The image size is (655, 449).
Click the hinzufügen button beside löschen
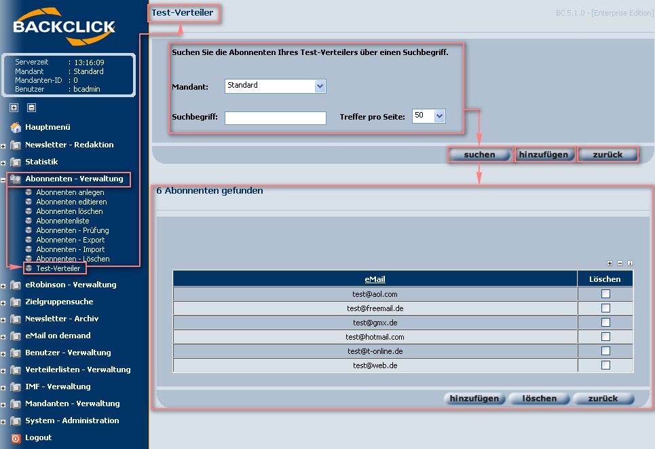[x=474, y=399]
